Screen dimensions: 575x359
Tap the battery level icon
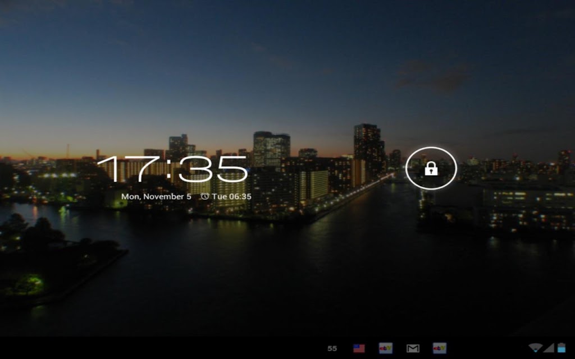point(562,347)
